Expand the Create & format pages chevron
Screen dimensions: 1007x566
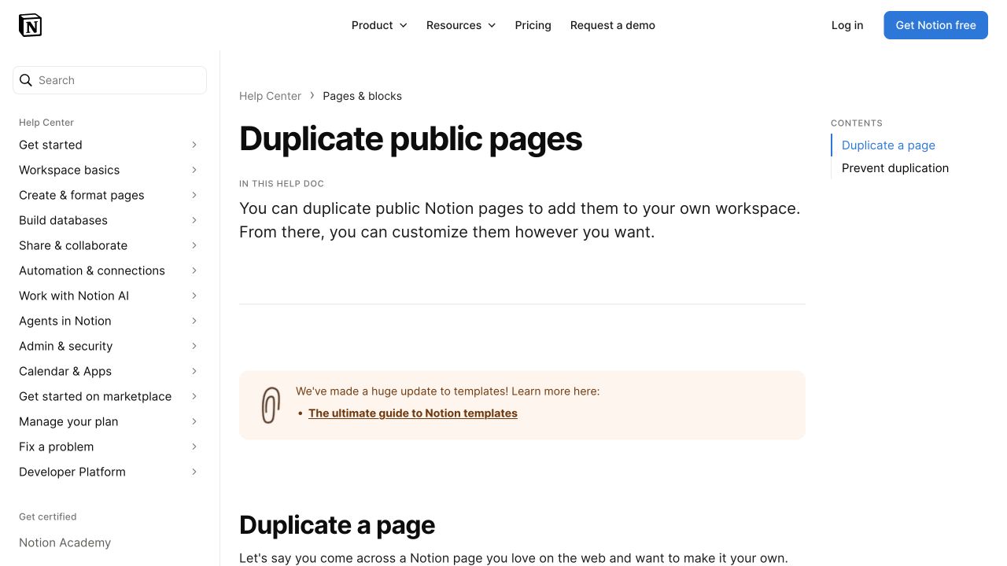coord(194,195)
